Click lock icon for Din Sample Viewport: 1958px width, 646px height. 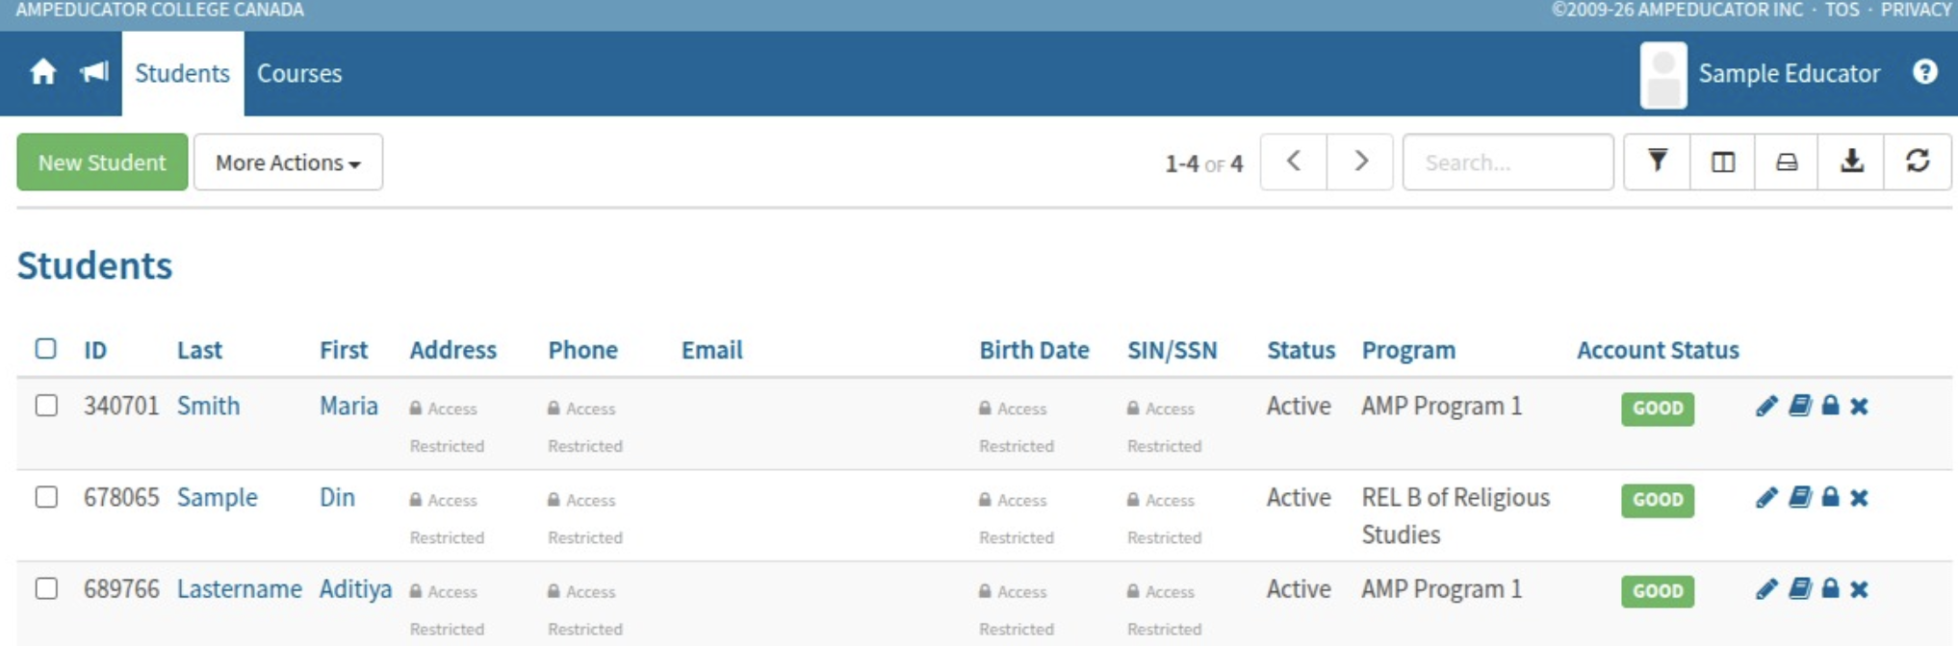click(1830, 497)
